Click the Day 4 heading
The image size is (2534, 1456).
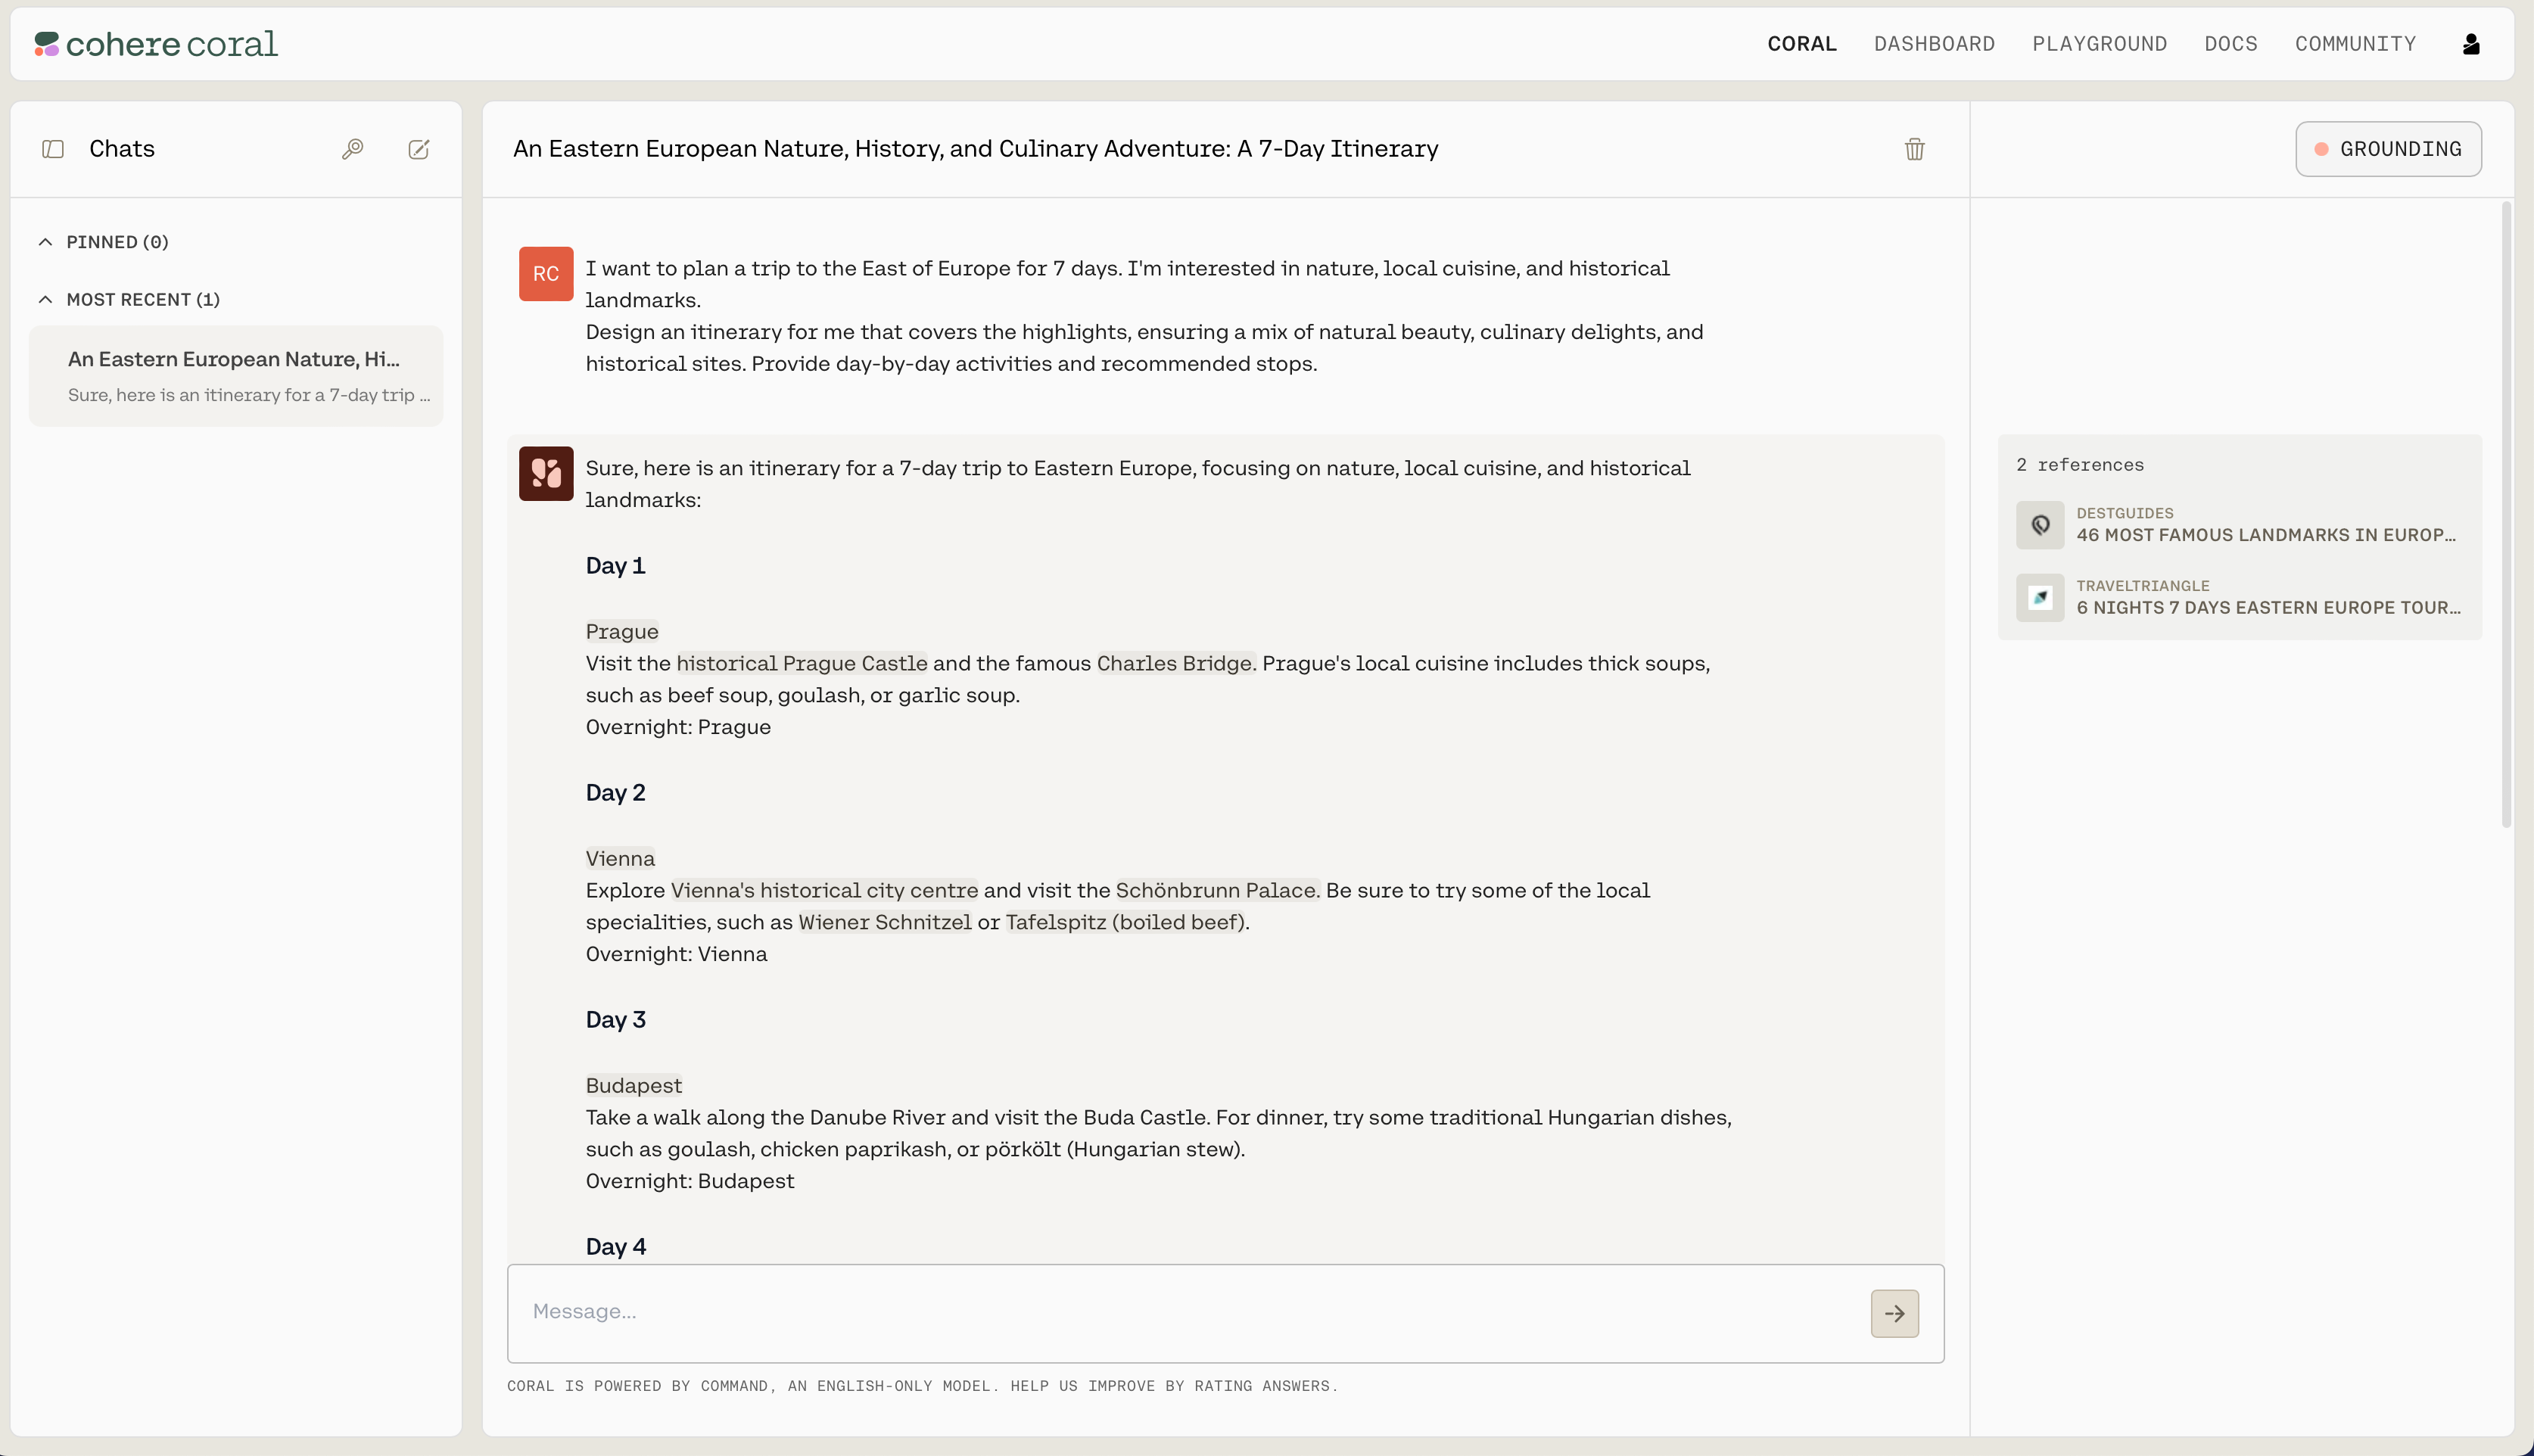(616, 1247)
